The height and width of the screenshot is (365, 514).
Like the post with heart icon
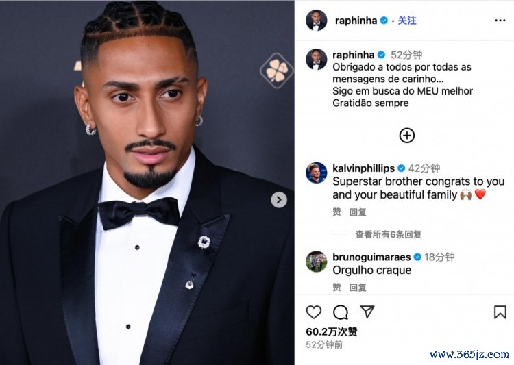pyautogui.click(x=314, y=312)
